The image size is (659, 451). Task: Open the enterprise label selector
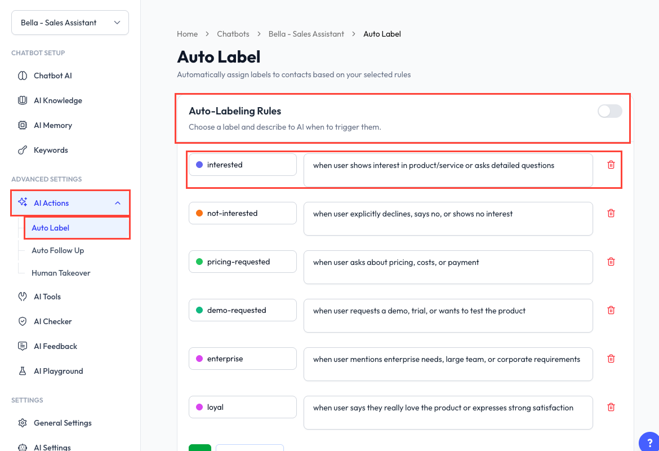click(x=243, y=359)
